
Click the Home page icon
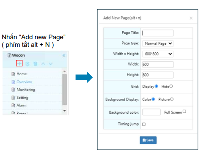[13, 74]
